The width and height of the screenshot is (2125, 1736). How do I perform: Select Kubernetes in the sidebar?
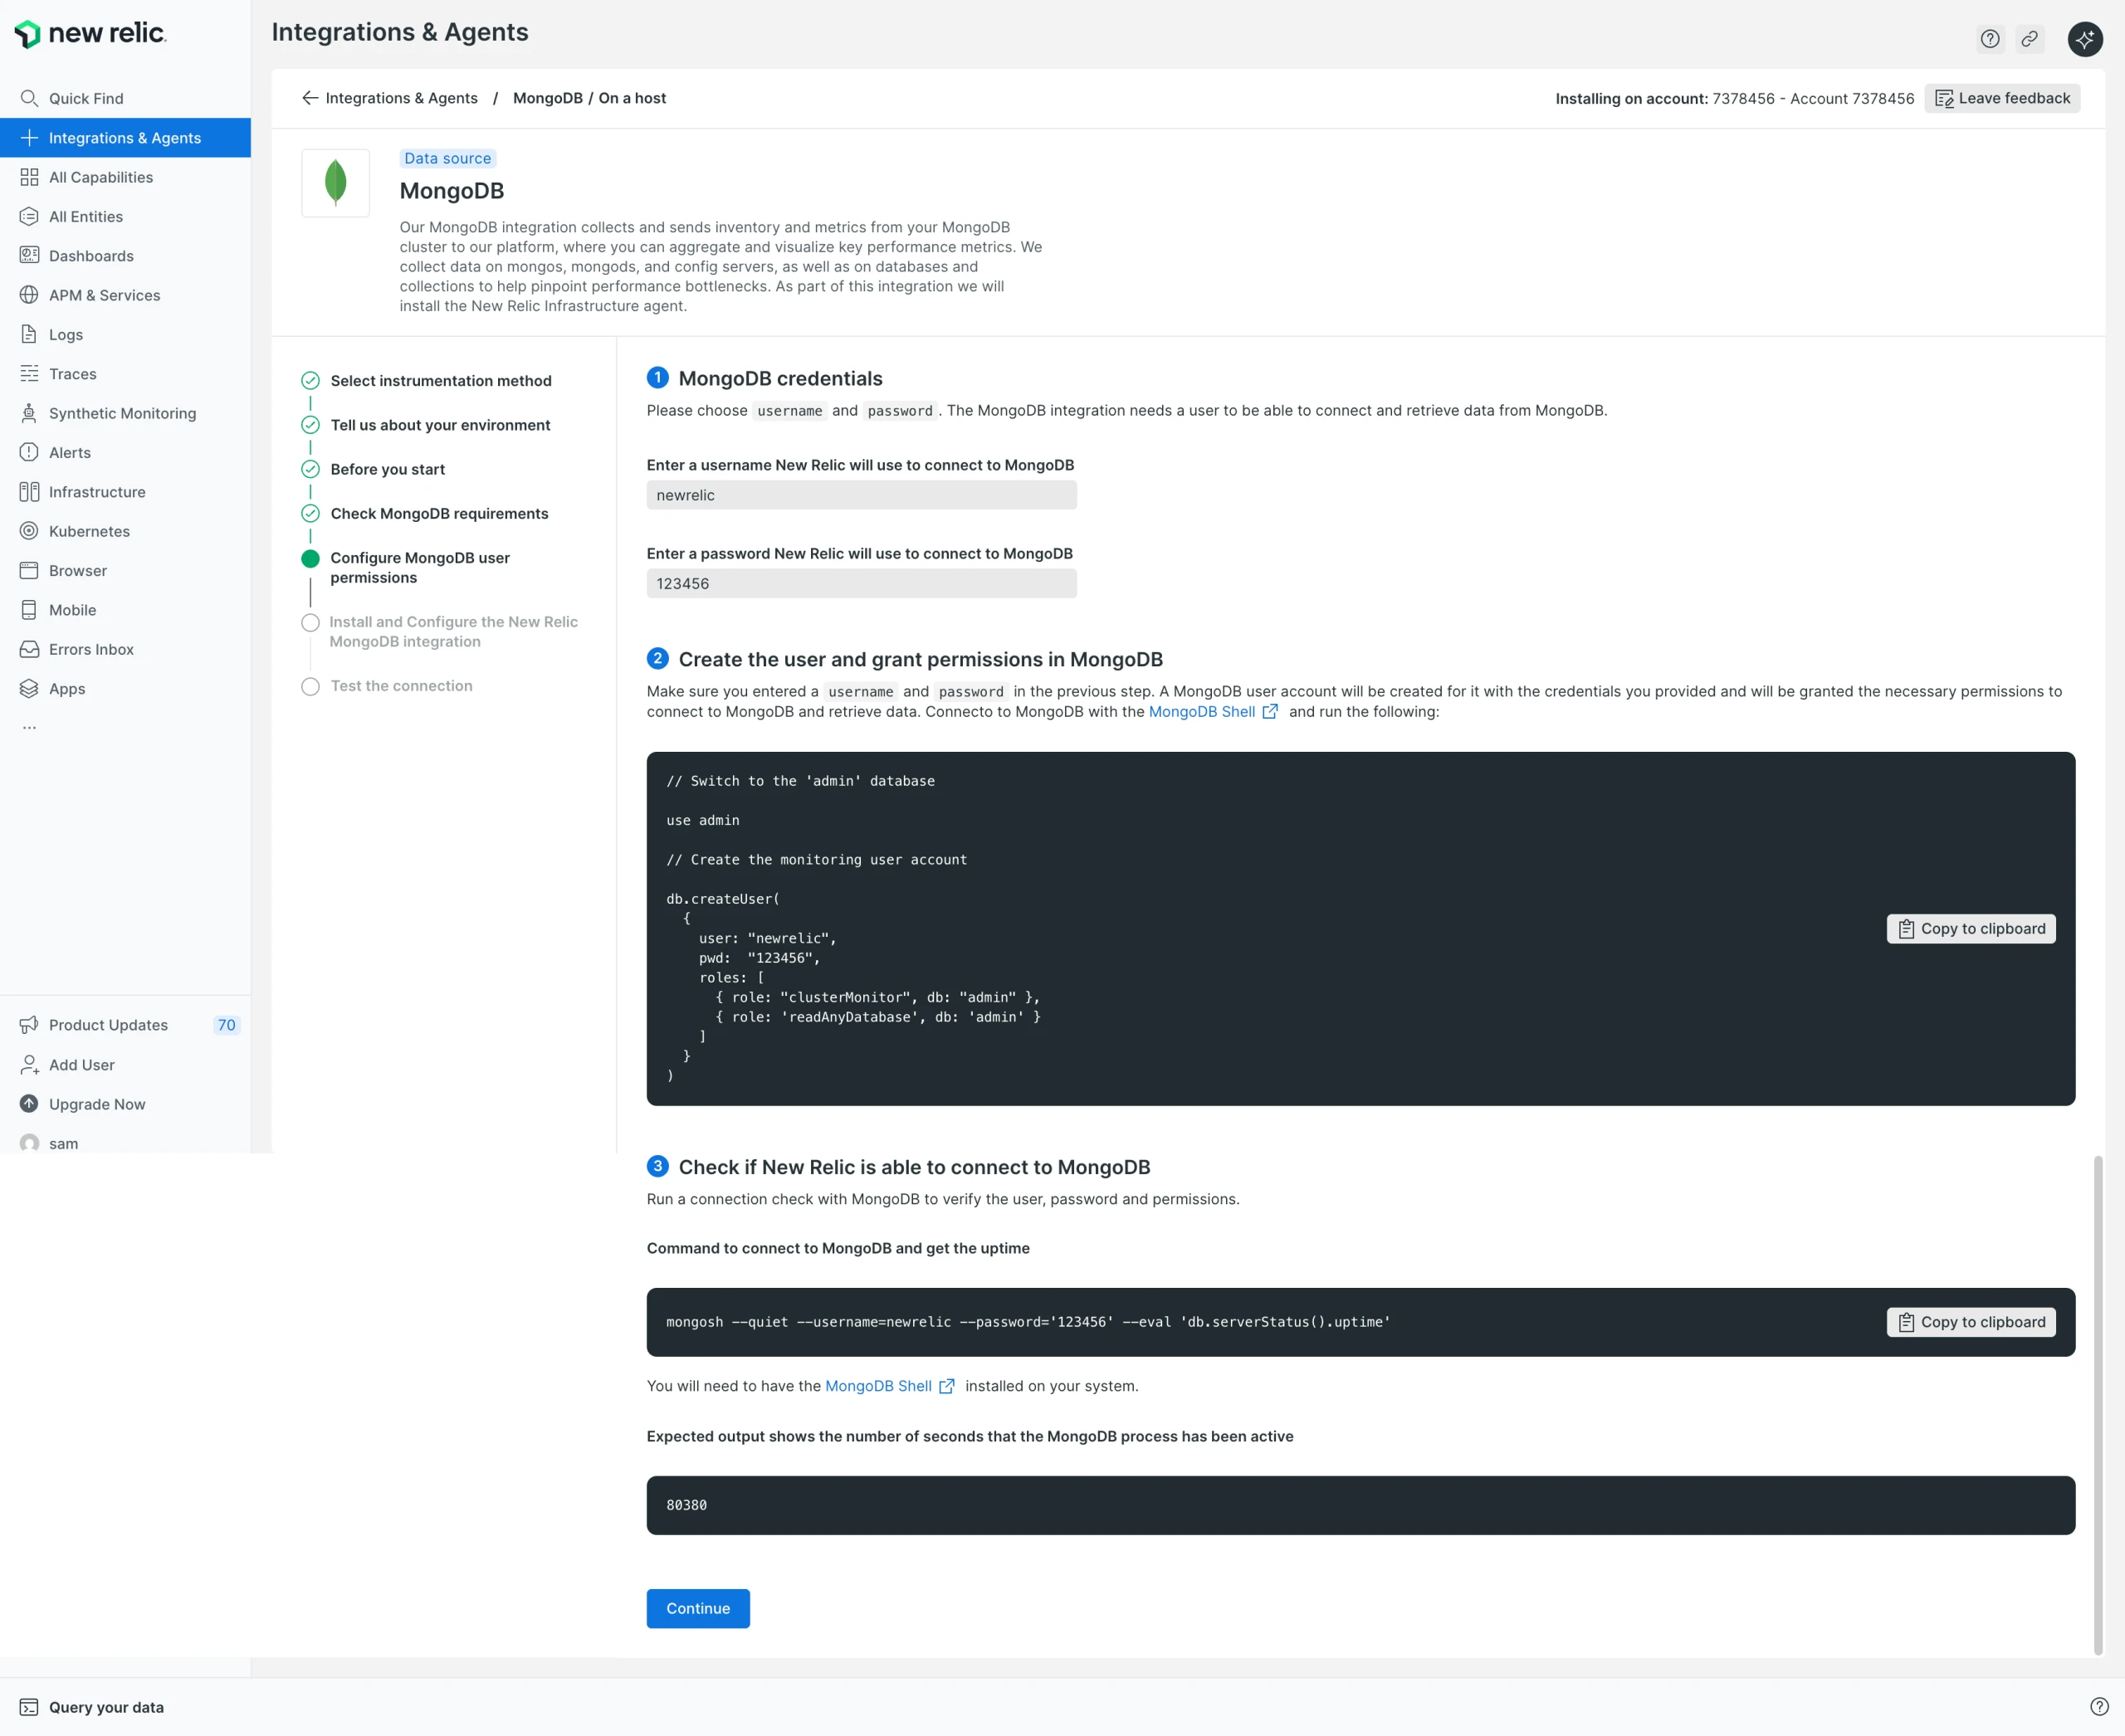[x=125, y=531]
